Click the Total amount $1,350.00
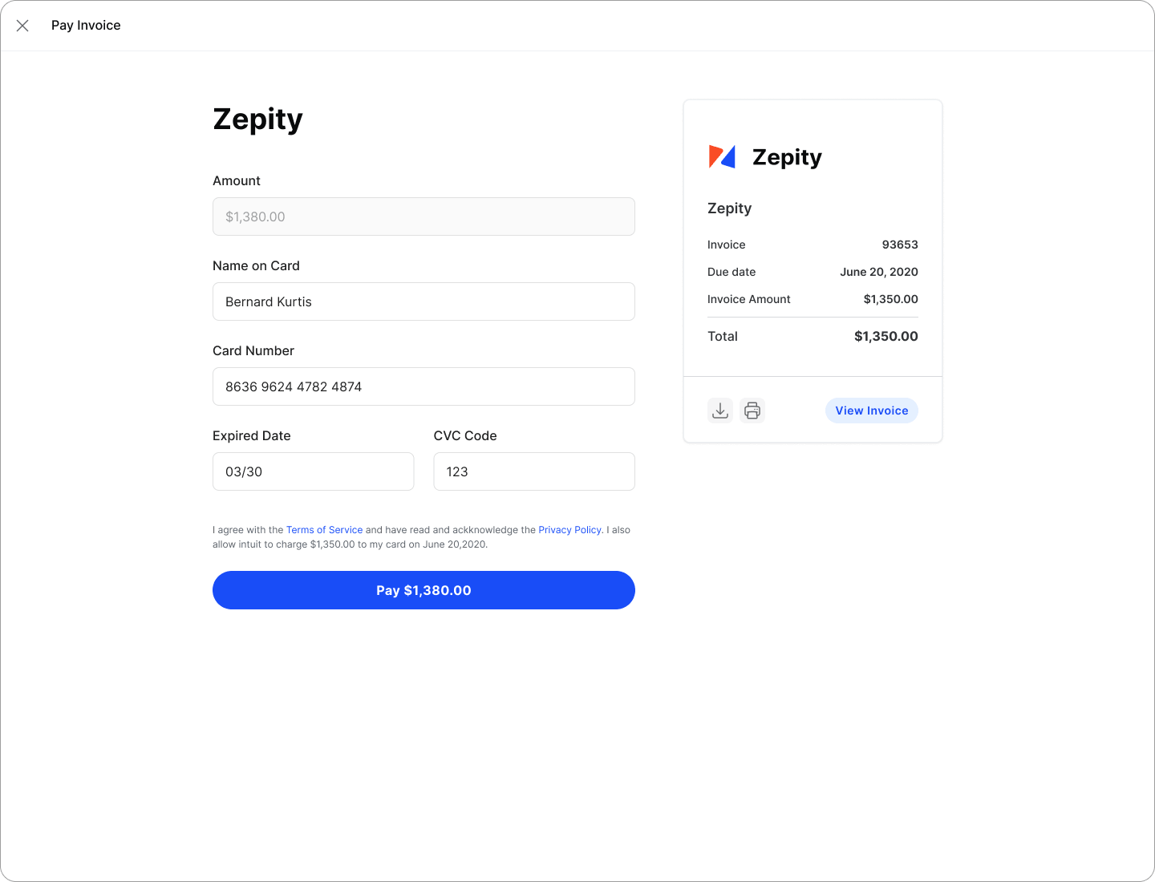This screenshot has height=882, width=1155. [x=885, y=336]
